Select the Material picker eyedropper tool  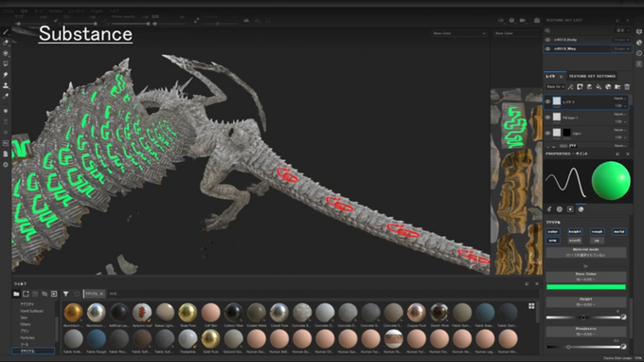[6, 96]
